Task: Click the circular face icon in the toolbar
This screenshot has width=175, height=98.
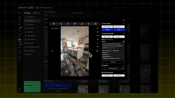Action: tap(89, 24)
